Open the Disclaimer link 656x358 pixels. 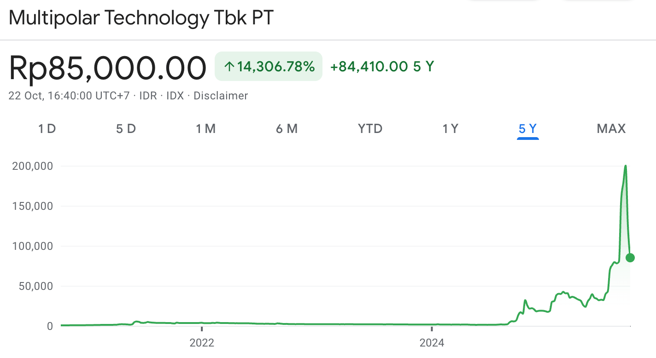click(221, 96)
